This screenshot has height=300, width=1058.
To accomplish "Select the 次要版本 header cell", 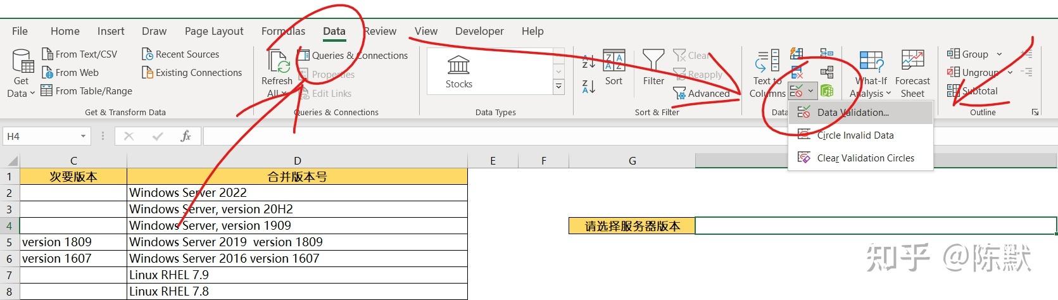I will 73,177.
